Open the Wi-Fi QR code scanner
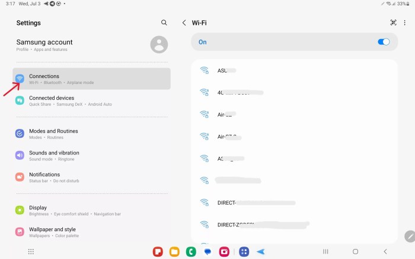 tap(393, 22)
